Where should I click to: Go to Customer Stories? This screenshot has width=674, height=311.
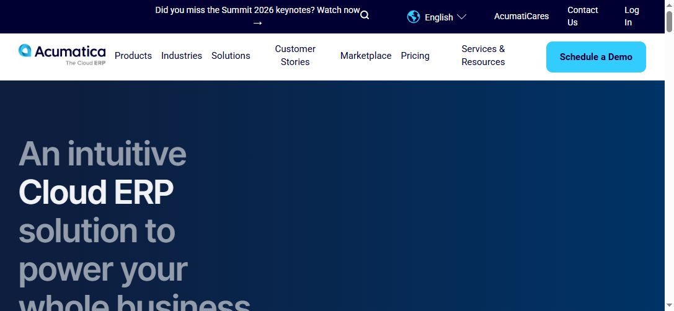(x=295, y=55)
